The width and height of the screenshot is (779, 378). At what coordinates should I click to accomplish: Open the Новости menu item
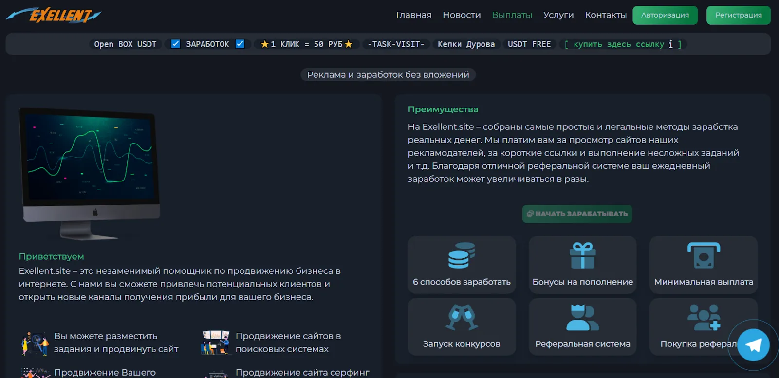tap(462, 15)
